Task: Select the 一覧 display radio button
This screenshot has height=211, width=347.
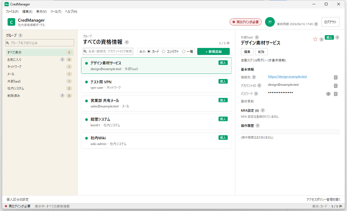Action: [184, 51]
